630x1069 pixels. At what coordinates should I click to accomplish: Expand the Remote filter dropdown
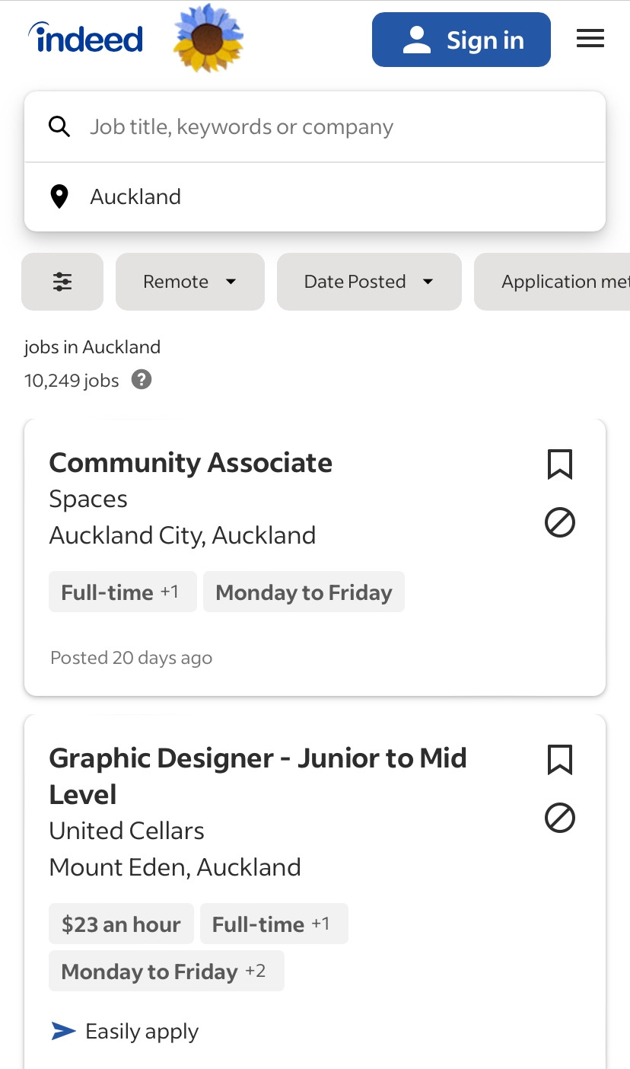tap(189, 282)
